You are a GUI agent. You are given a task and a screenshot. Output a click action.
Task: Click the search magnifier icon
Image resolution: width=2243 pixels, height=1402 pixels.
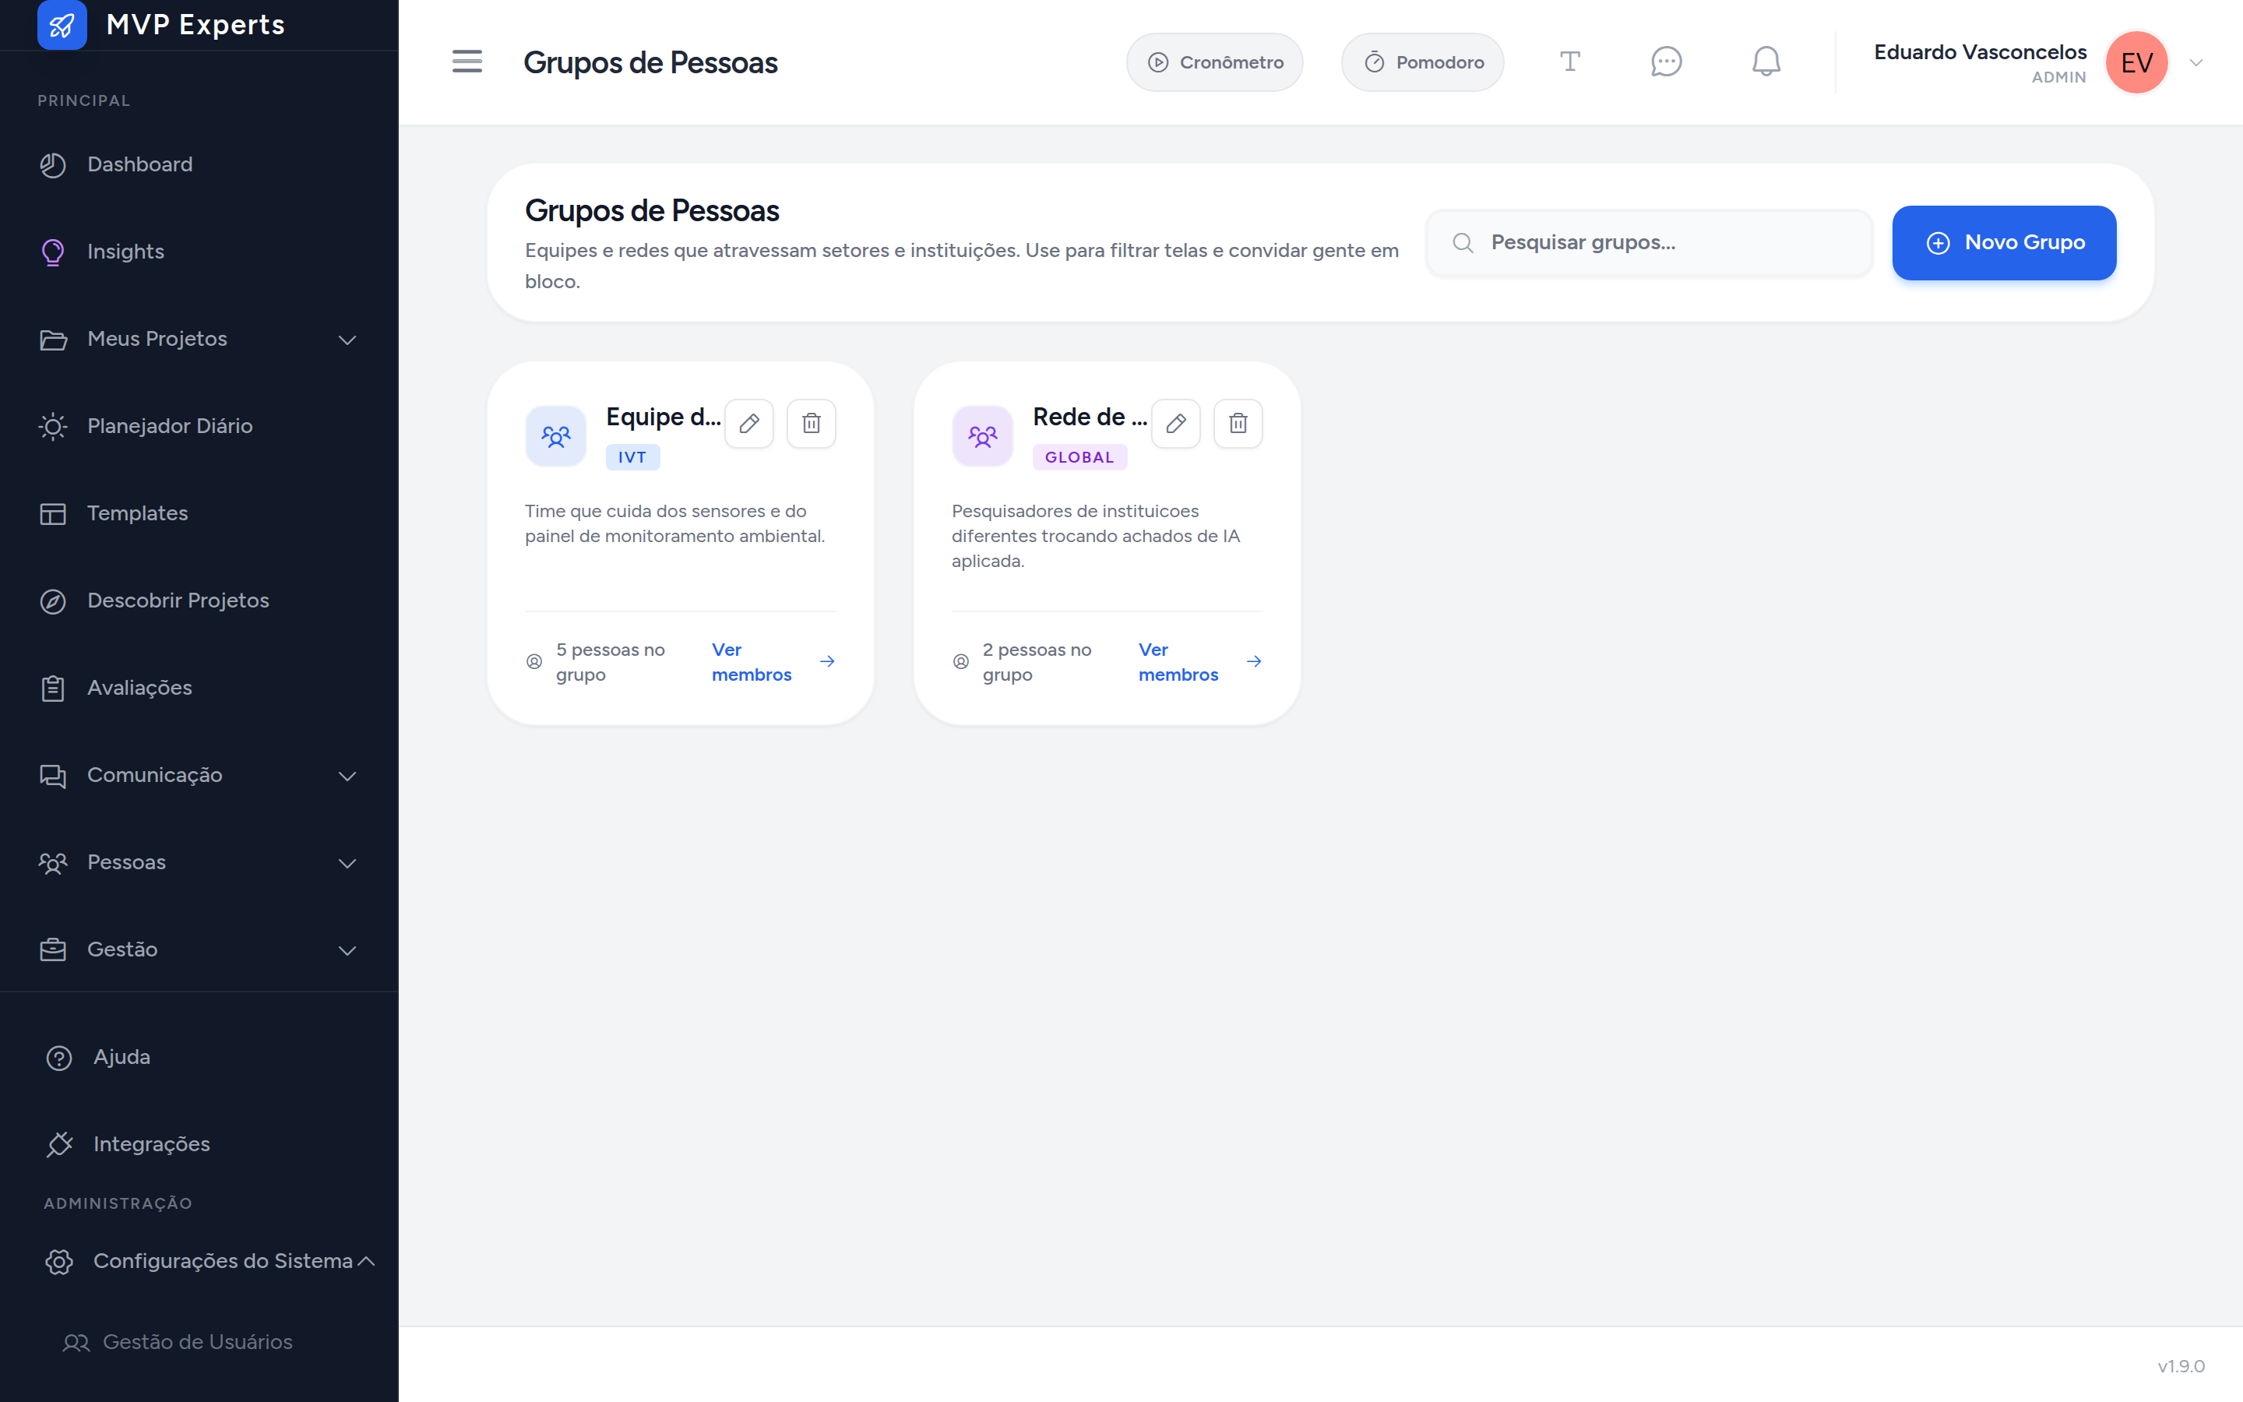pyautogui.click(x=1463, y=243)
